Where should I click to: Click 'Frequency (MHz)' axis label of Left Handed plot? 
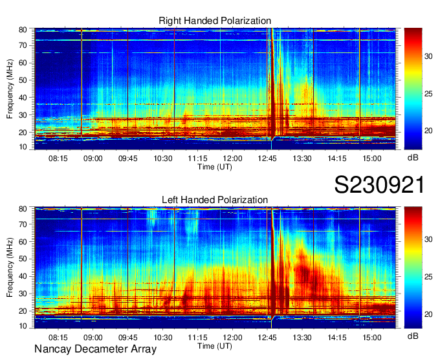tap(10, 268)
